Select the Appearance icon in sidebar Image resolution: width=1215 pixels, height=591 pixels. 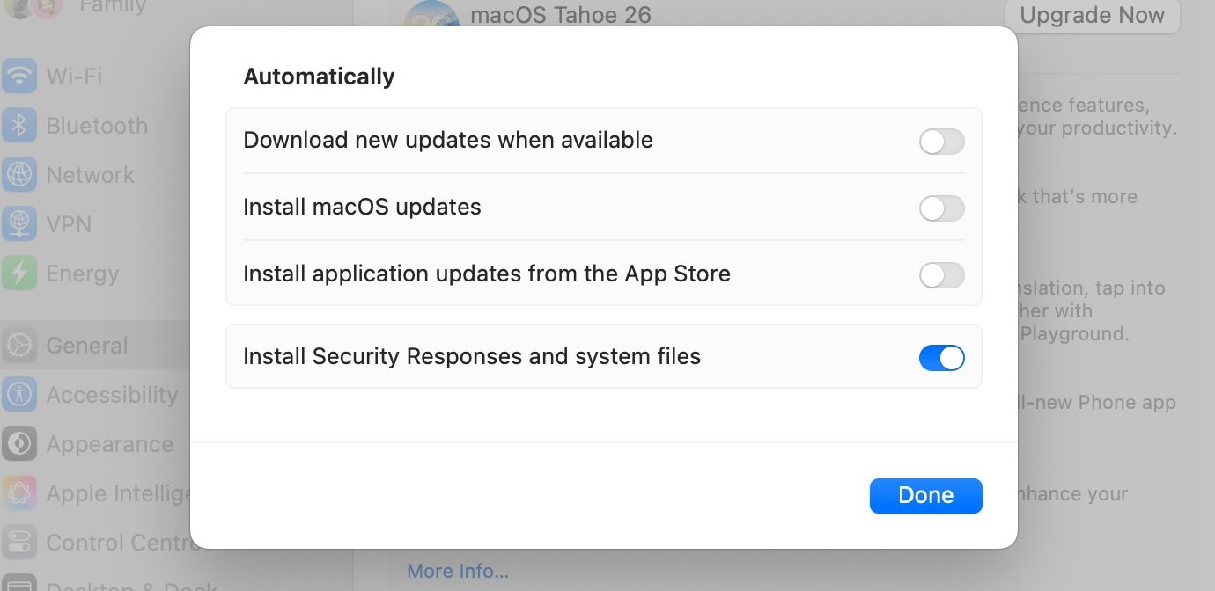[x=18, y=444]
